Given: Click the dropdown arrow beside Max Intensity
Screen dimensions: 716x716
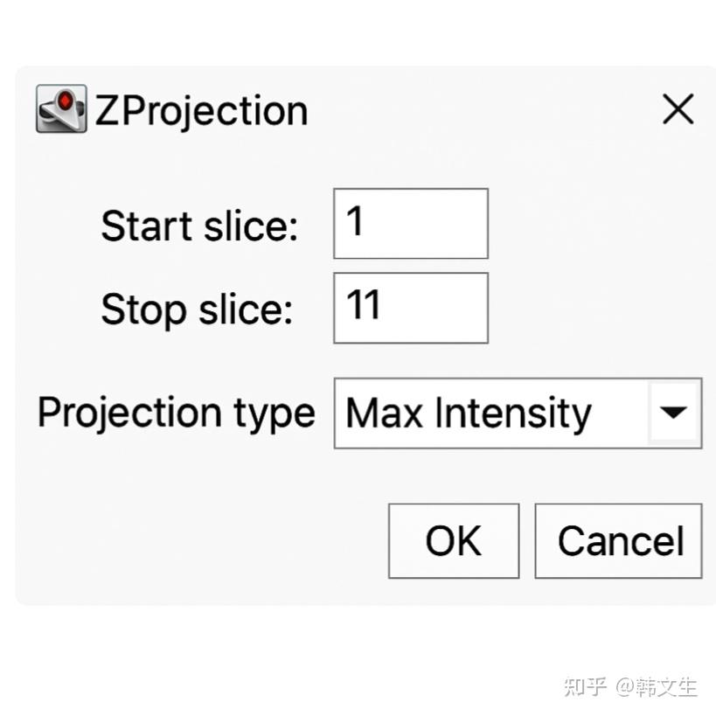Looking at the screenshot, I should (673, 413).
